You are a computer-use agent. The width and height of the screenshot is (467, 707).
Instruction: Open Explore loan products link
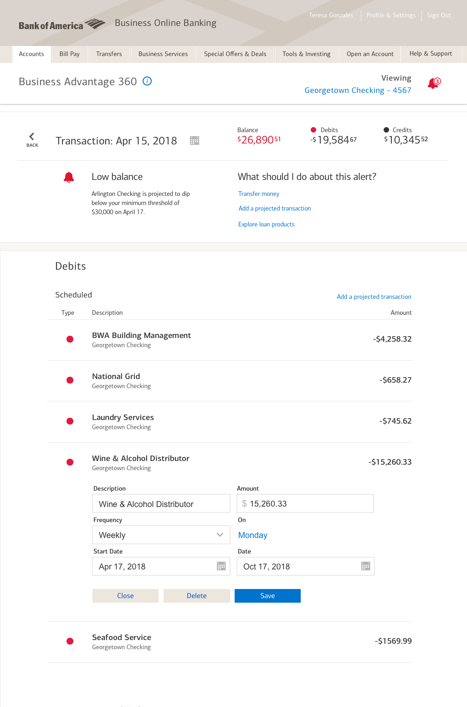coord(267,225)
